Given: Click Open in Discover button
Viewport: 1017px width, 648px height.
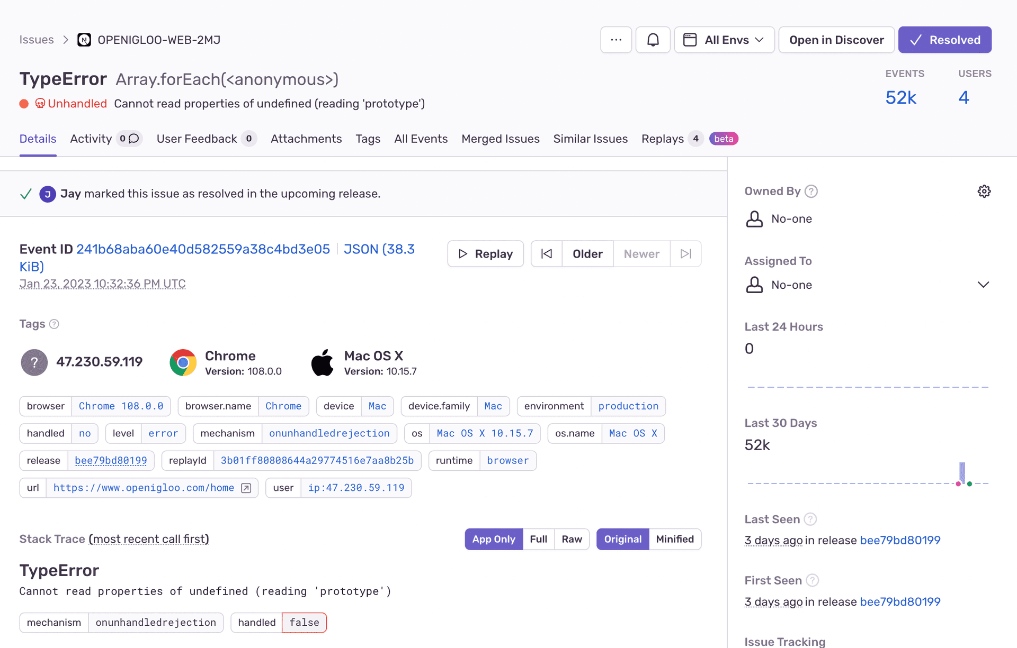Looking at the screenshot, I should click(836, 40).
